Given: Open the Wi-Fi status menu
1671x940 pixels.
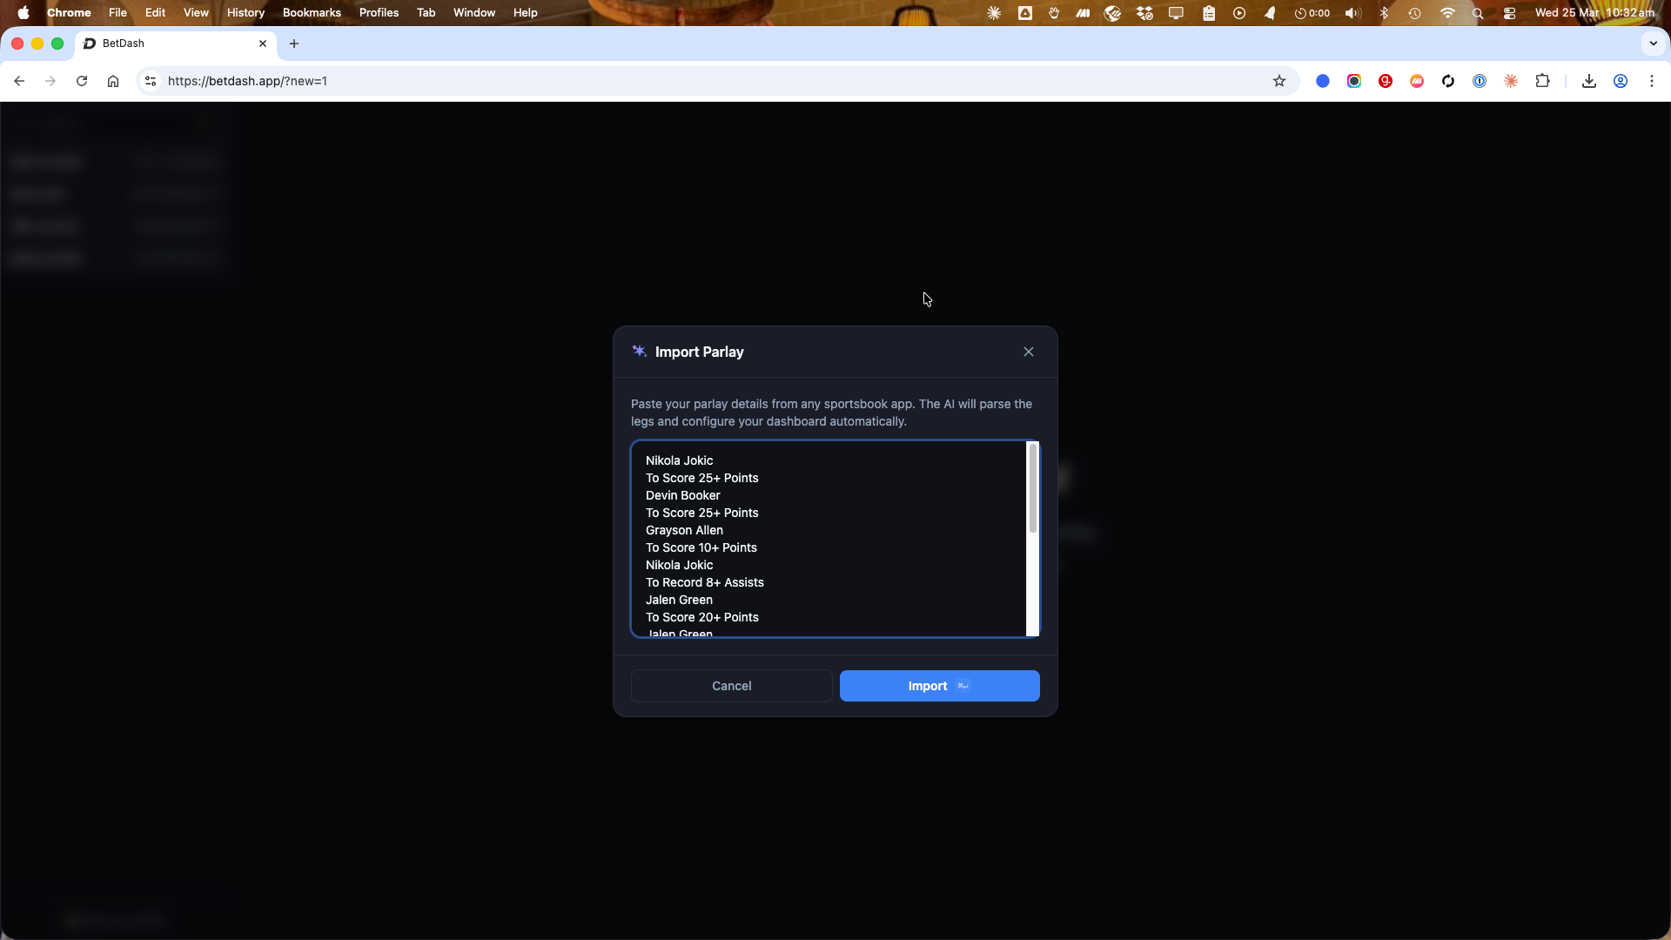Looking at the screenshot, I should (x=1447, y=13).
